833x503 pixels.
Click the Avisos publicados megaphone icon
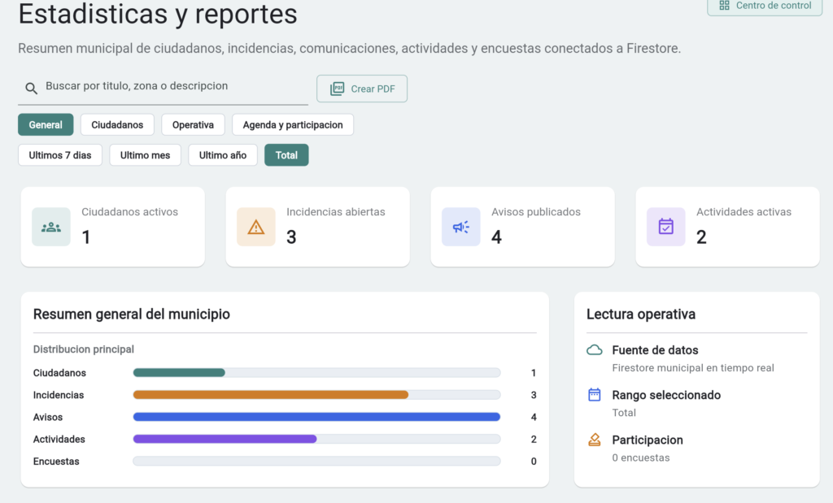tap(460, 227)
